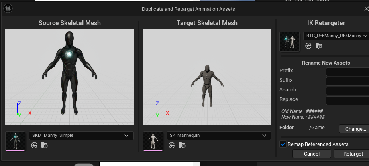Screen dimensions: 369x166
Task: Use selected asset for Target Skeletal Mesh
Action: [x=172, y=145]
